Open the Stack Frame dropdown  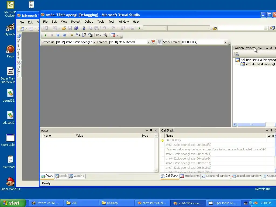coord(225,42)
